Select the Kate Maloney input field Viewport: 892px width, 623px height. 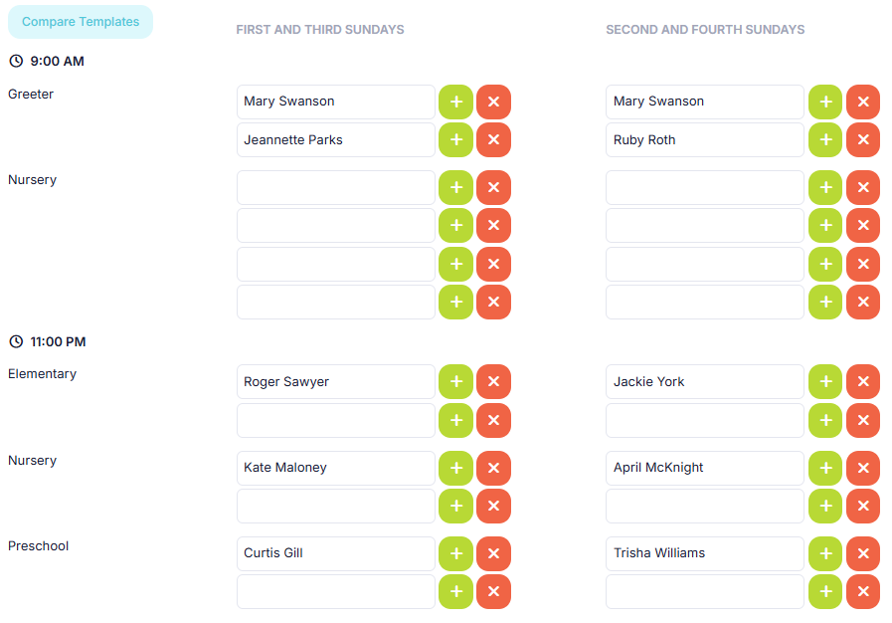click(335, 468)
